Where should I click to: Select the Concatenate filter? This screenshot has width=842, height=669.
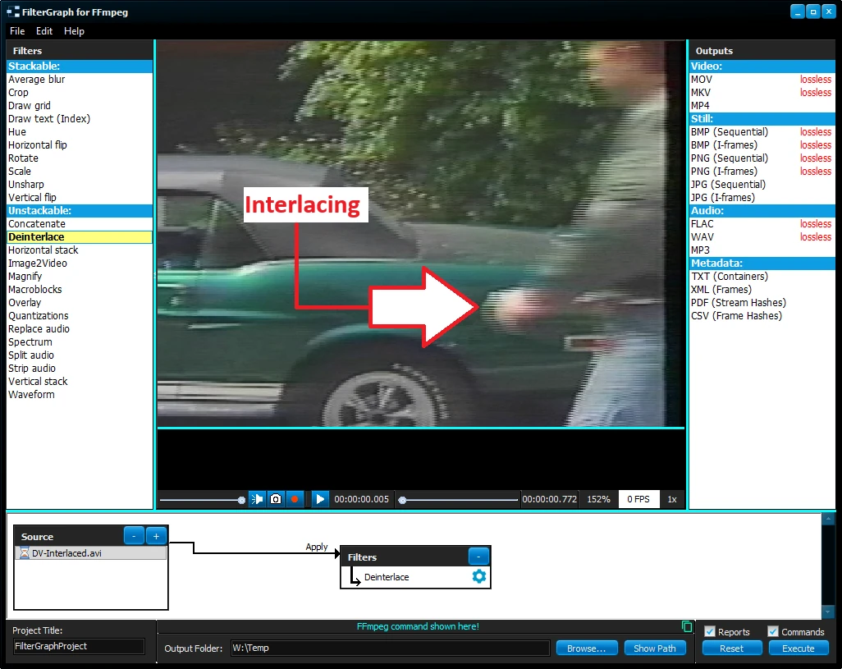[80, 224]
